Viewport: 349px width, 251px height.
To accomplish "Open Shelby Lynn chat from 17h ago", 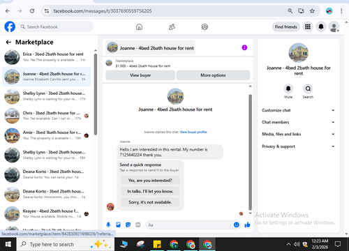I will (x=47, y=96).
